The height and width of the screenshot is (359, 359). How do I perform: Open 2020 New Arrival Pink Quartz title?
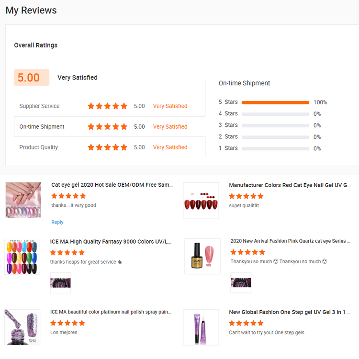[291, 241]
